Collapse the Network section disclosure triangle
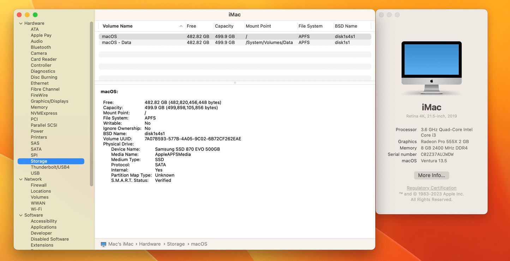The width and height of the screenshot is (510, 261). coord(20,179)
